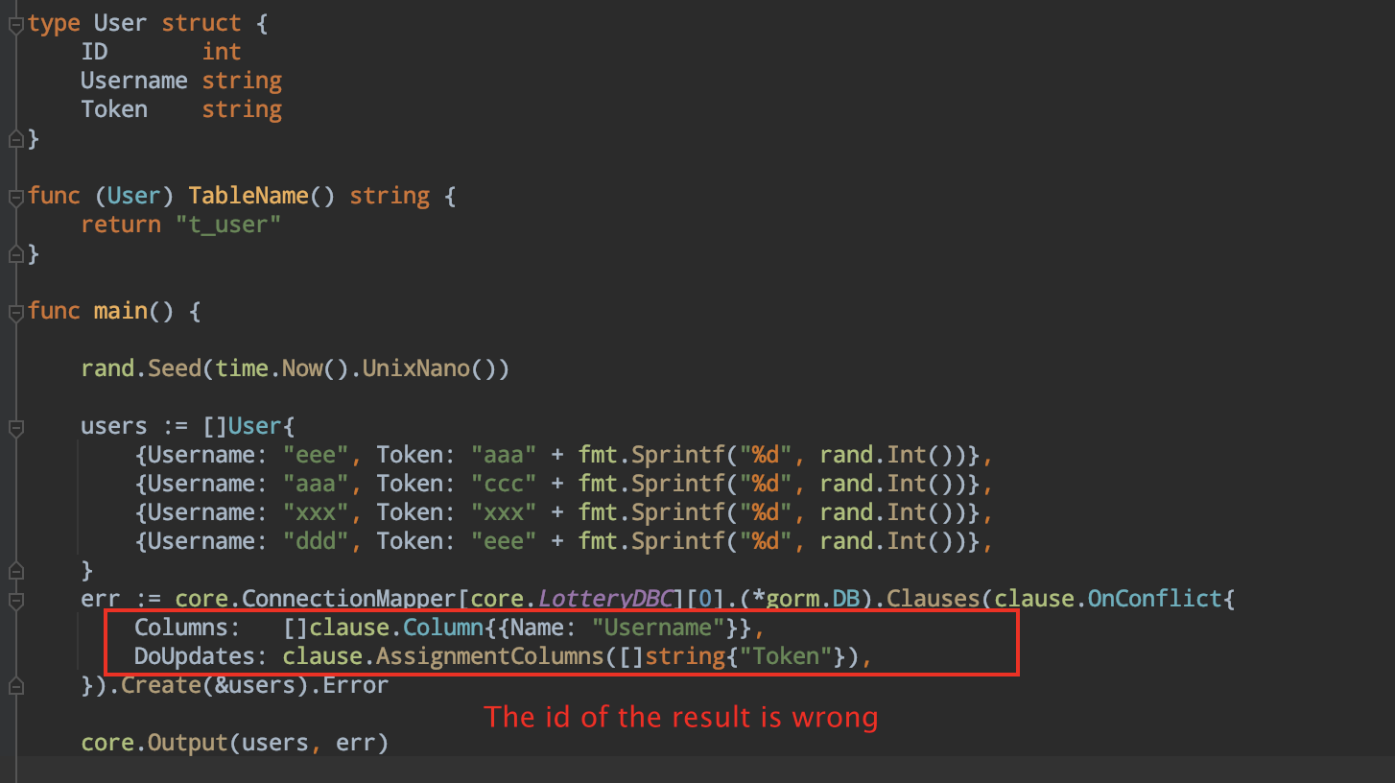Click the UnixNano method call

414,368
